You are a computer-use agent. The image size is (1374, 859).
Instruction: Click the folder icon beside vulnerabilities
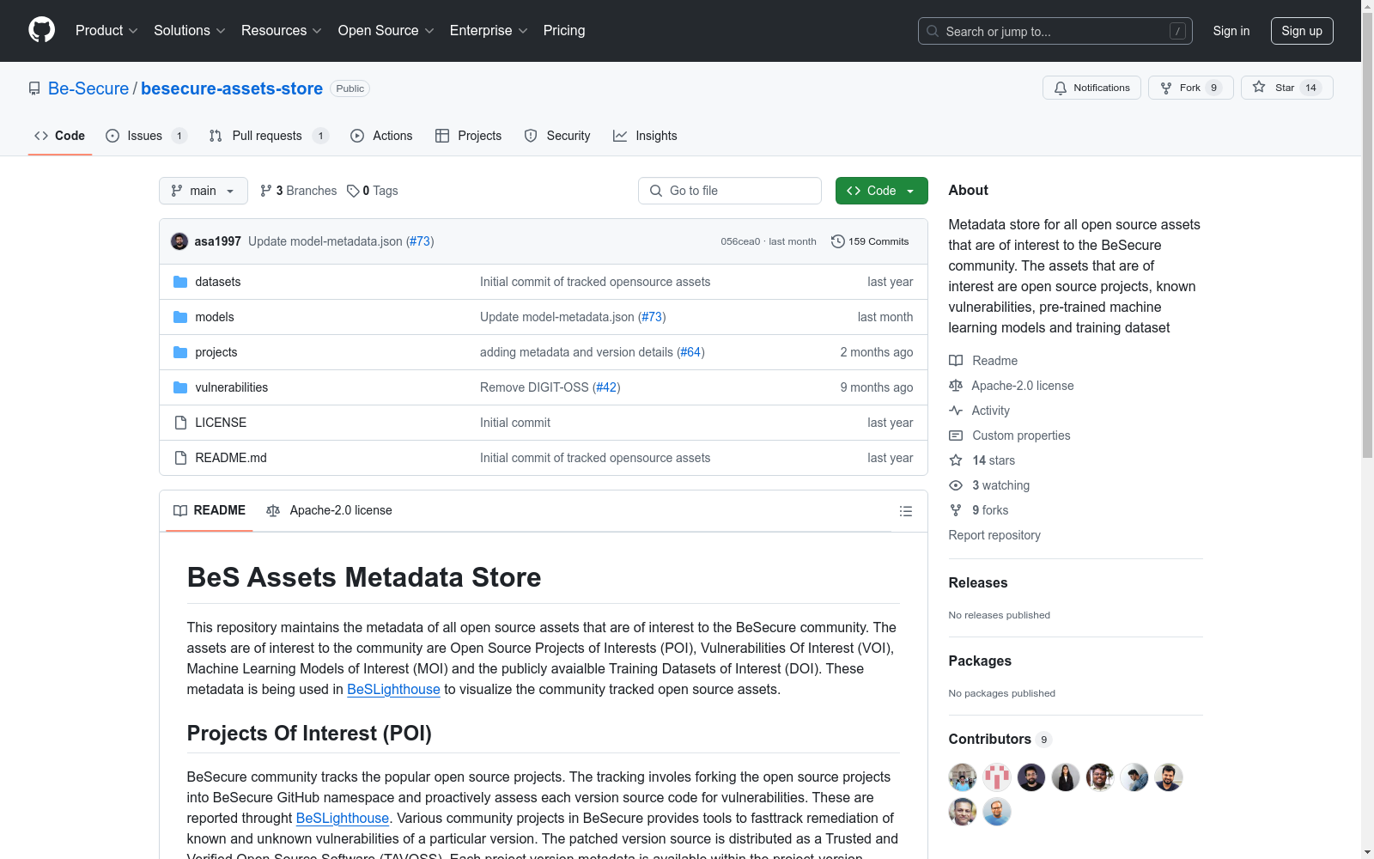[180, 387]
